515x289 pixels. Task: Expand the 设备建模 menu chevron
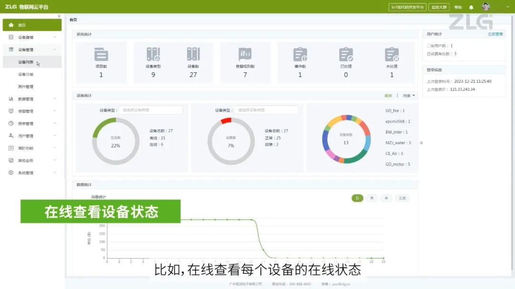coord(54,37)
